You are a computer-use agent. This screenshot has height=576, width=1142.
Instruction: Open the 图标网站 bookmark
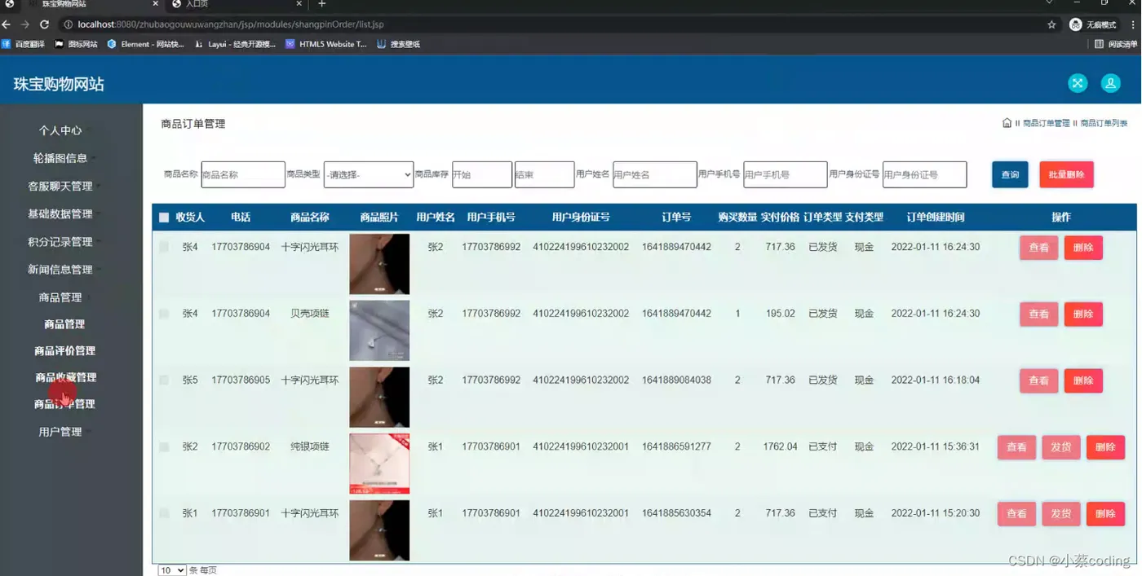76,44
